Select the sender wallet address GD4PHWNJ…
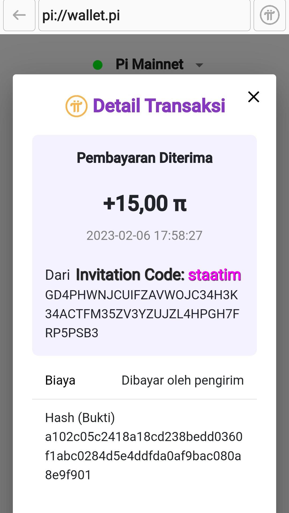Image resolution: width=289 pixels, height=513 pixels. (x=142, y=314)
